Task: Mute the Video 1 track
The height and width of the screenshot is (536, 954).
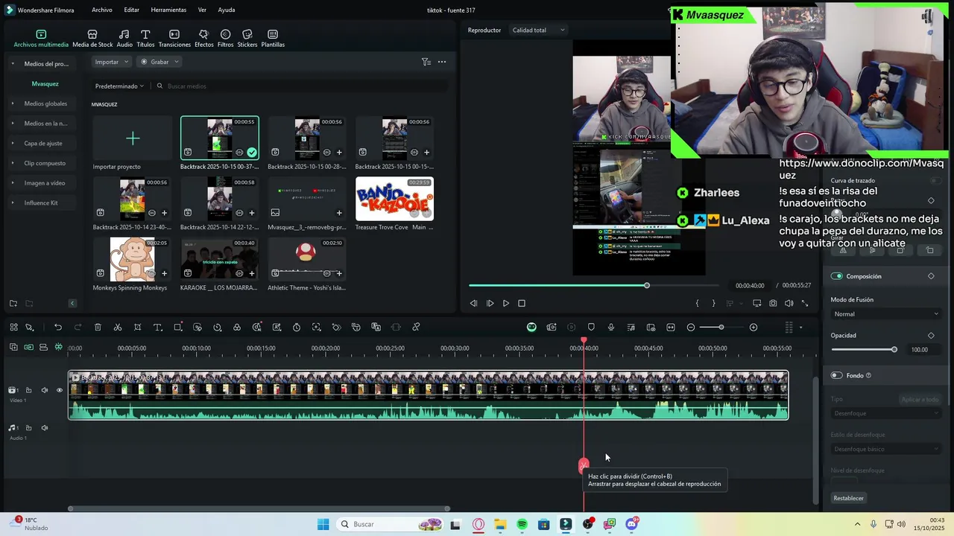Action: coord(44,390)
